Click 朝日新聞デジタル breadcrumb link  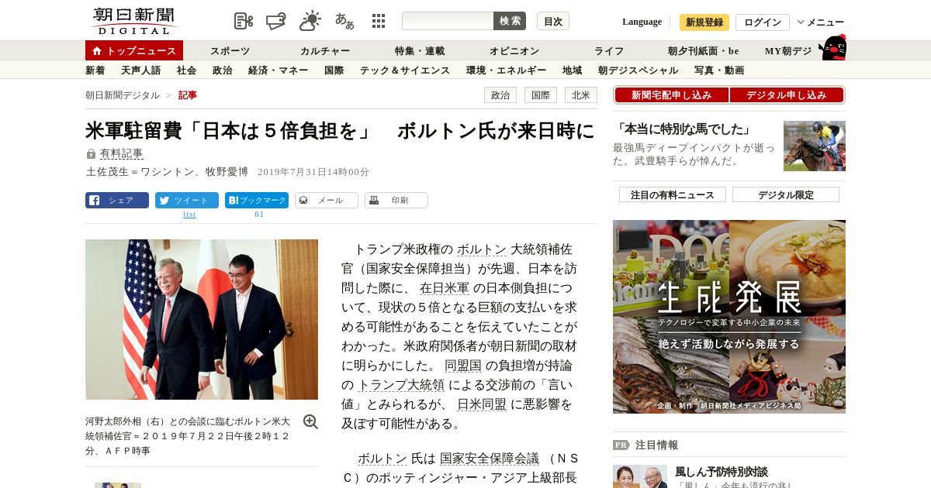(123, 95)
